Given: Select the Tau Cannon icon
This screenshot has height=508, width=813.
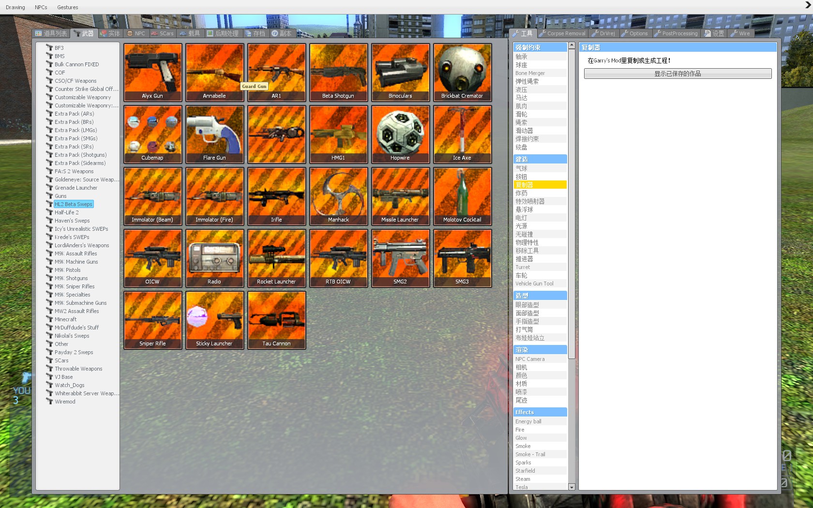Looking at the screenshot, I should 276,320.
